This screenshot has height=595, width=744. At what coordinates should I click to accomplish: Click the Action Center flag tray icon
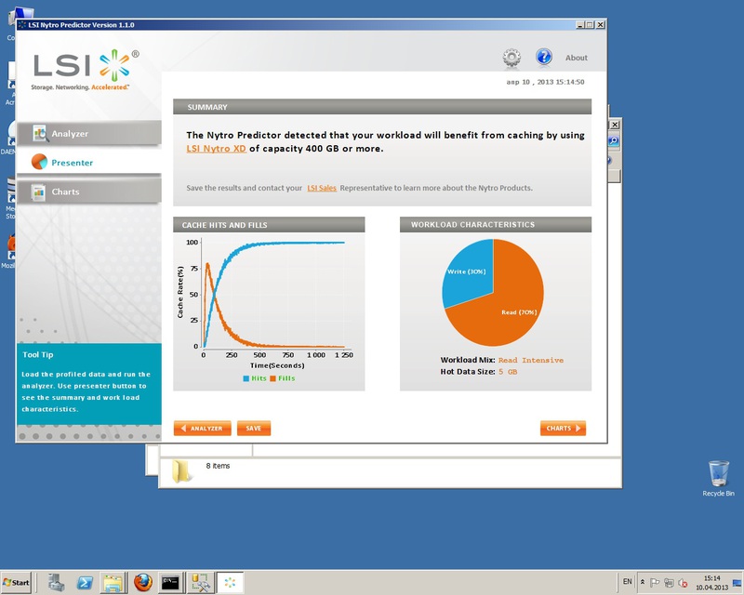point(655,582)
